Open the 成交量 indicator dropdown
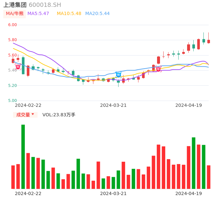Image resolution: width=224 pixels, height=198 pixels. click(25, 115)
